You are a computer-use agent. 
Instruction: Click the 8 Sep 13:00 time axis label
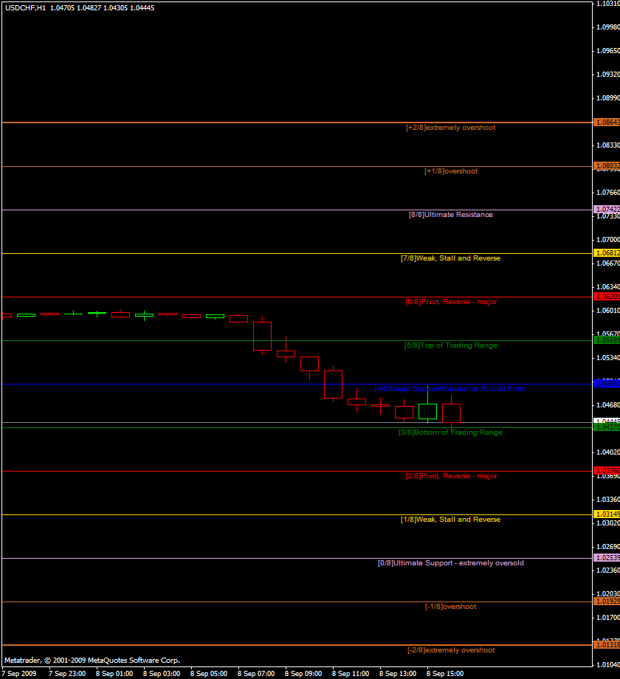pyautogui.click(x=397, y=674)
